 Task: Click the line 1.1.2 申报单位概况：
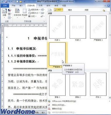pyautogui.click(x=22, y=62)
